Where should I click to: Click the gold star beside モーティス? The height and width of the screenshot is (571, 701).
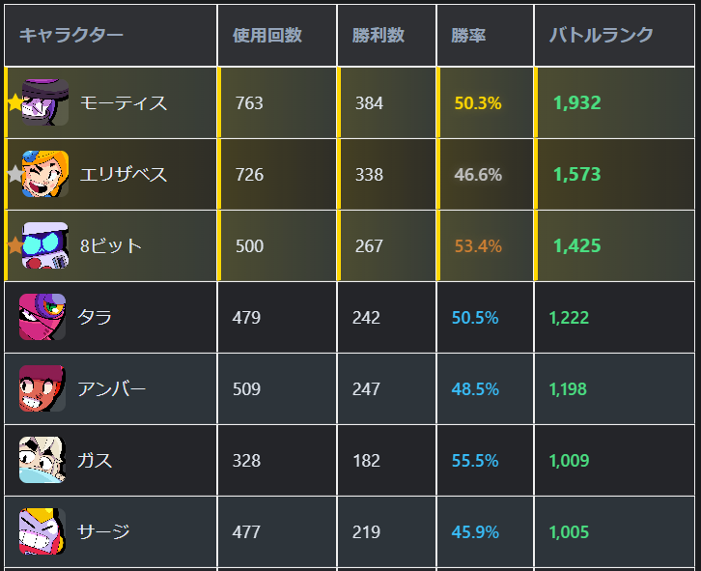(x=14, y=102)
